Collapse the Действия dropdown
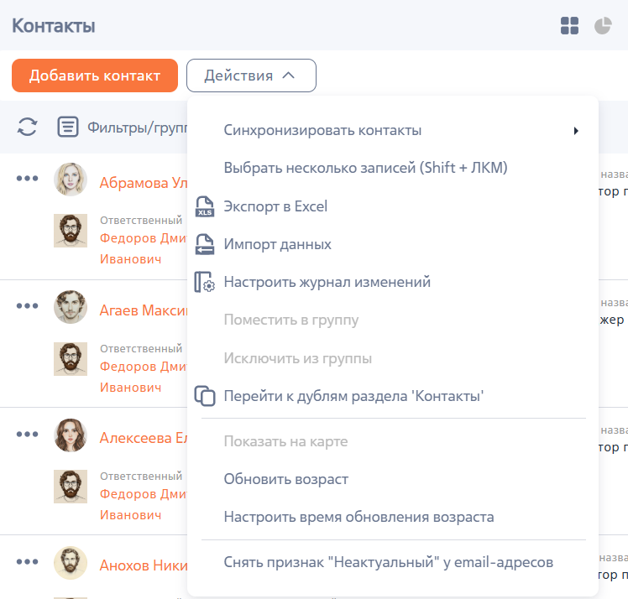Viewport: 628px width, 599px height. [251, 76]
